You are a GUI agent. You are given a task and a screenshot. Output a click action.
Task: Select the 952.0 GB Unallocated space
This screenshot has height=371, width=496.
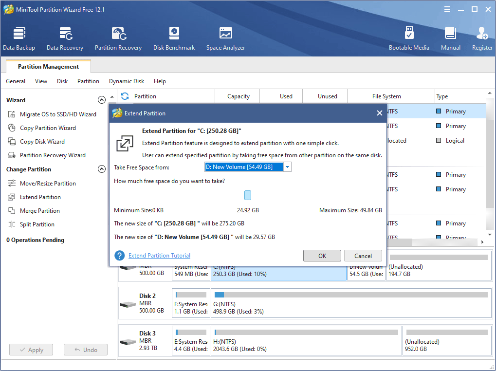pyautogui.click(x=447, y=341)
